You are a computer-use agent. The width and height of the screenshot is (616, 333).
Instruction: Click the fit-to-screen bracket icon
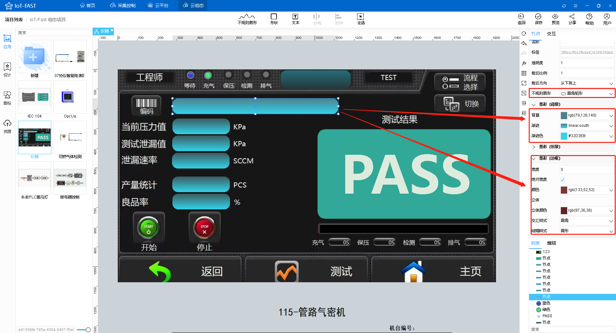tap(524, 83)
